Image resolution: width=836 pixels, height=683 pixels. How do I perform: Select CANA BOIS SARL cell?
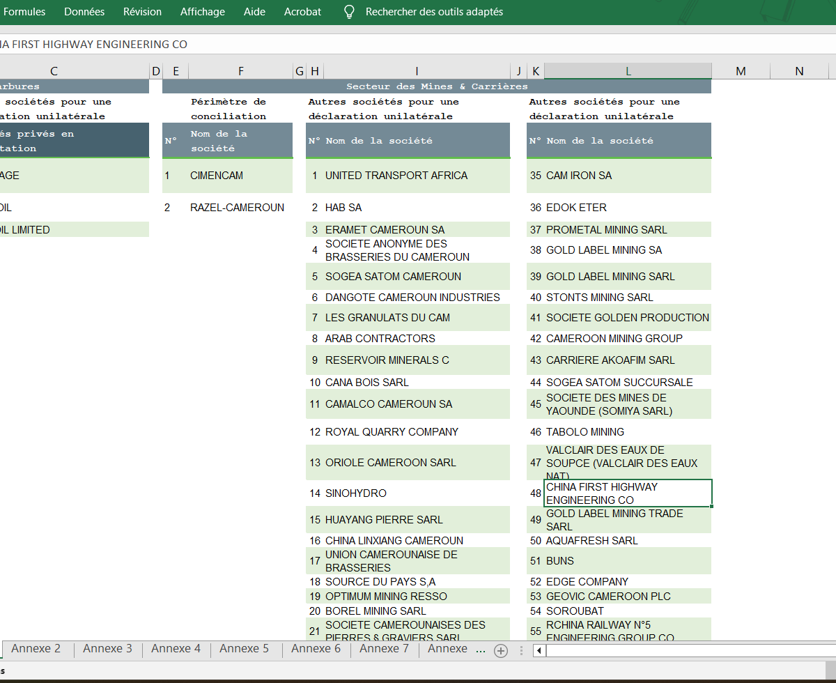point(417,383)
